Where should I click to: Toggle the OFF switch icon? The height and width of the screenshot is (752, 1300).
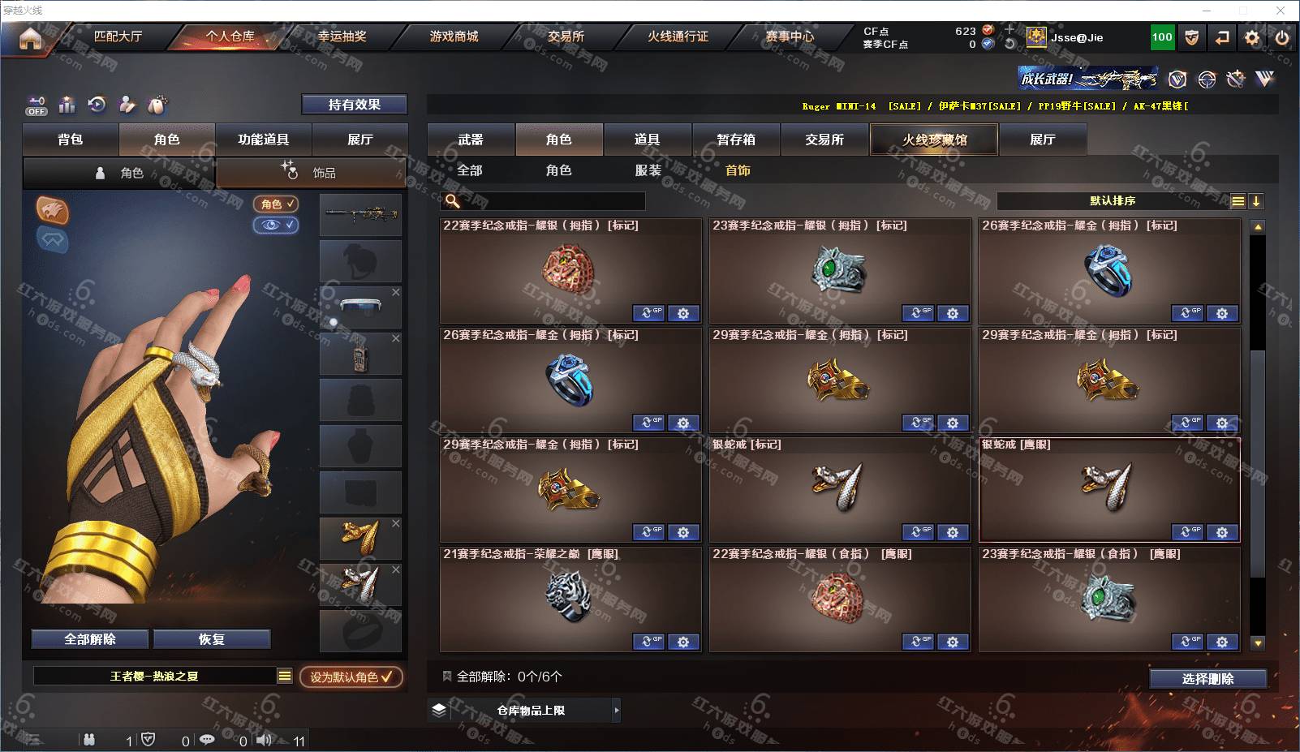(x=37, y=105)
